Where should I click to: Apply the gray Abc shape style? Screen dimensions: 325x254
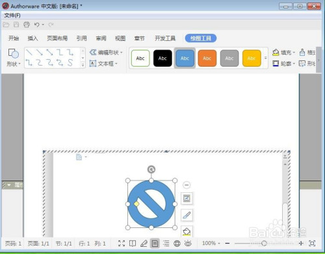(229, 58)
